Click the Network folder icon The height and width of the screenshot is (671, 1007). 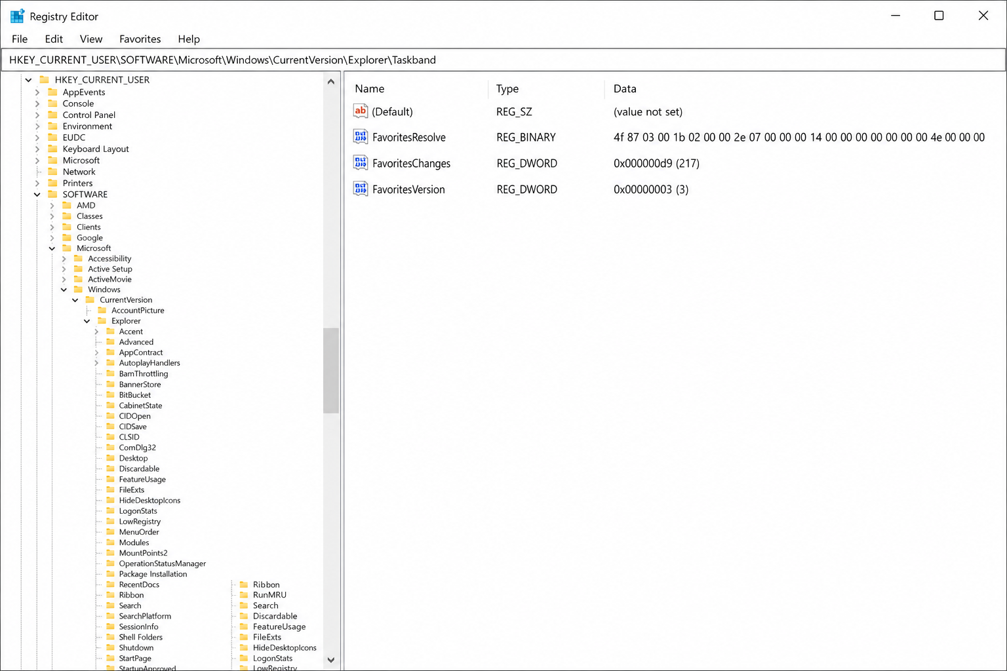(52, 172)
